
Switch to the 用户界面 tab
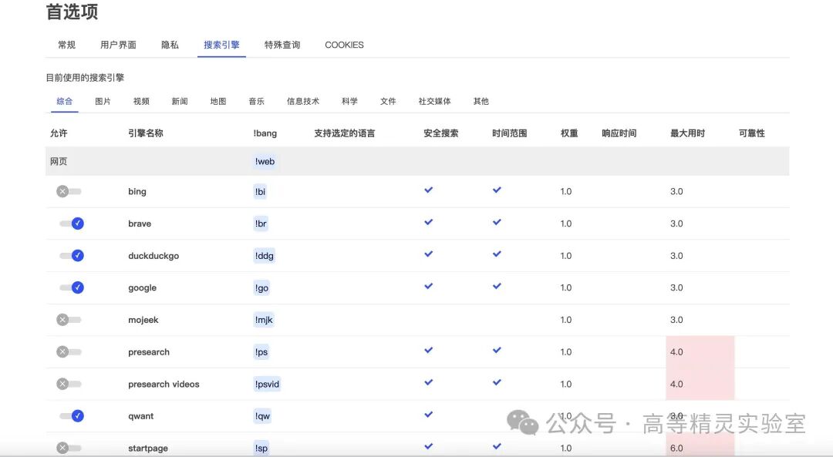tap(118, 45)
